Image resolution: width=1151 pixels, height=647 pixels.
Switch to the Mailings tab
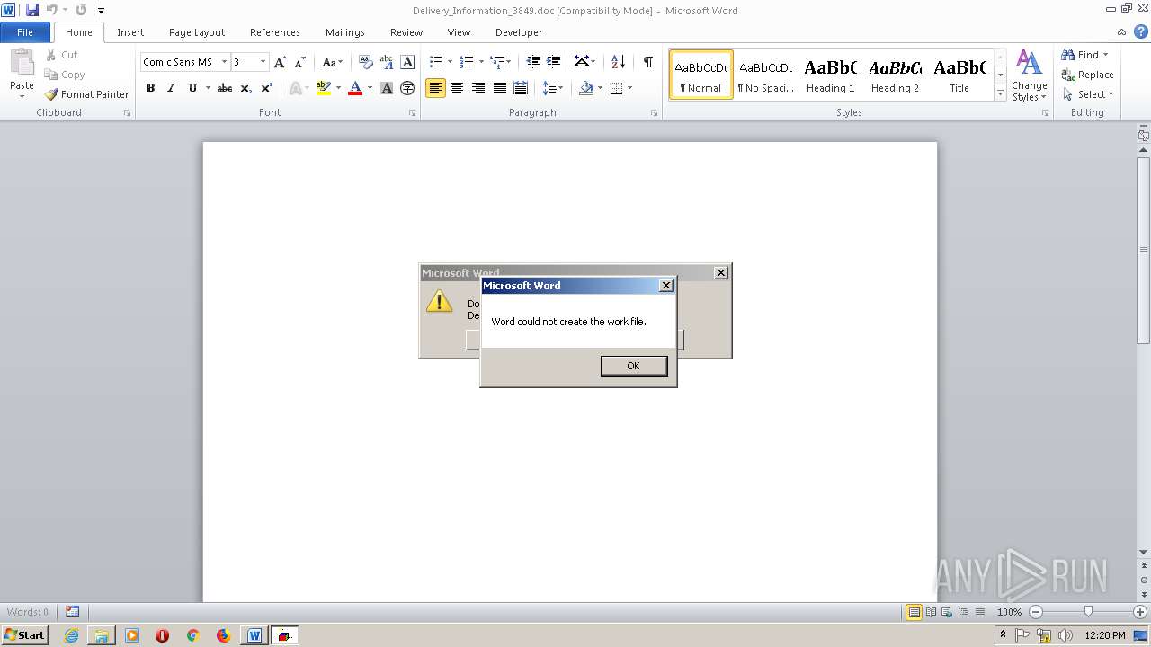click(345, 32)
